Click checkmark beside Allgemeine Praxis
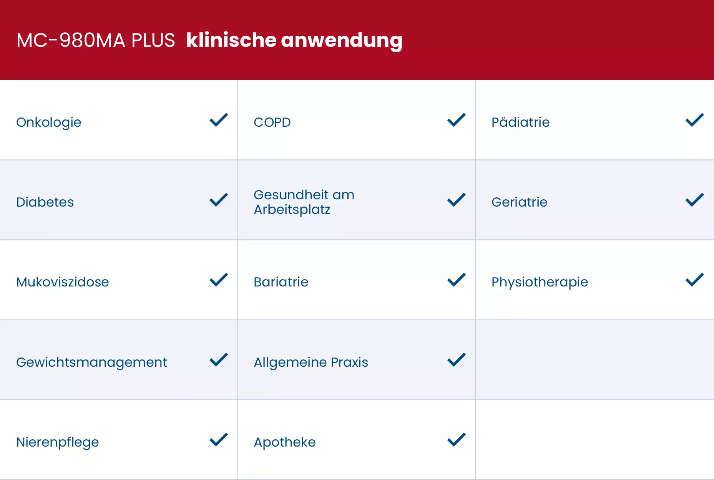Viewport: 714px width, 480px height. (x=457, y=360)
